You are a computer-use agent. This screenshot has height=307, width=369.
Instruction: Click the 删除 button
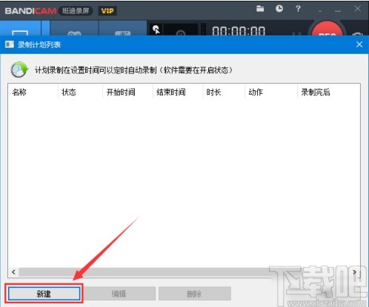195,294
